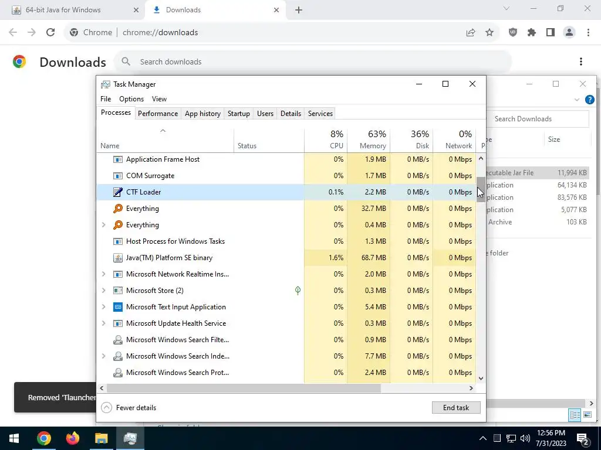601x450 pixels.
Task: Click the Task Manager horizontal scrollbar thumb
Action: pyautogui.click(x=244, y=388)
